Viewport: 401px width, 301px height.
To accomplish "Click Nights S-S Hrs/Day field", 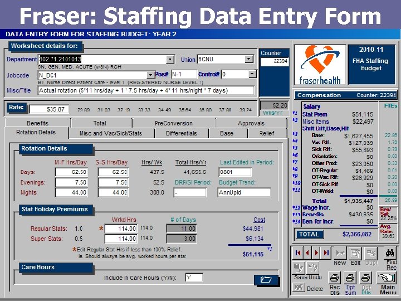I will (113, 192).
